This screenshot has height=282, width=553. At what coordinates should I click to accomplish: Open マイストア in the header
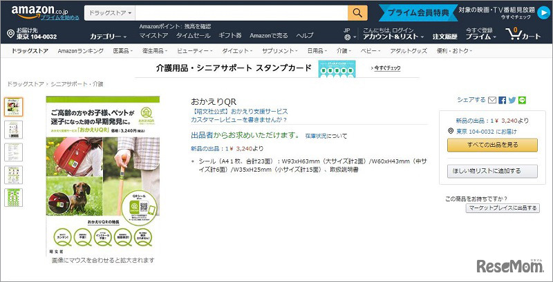point(153,36)
